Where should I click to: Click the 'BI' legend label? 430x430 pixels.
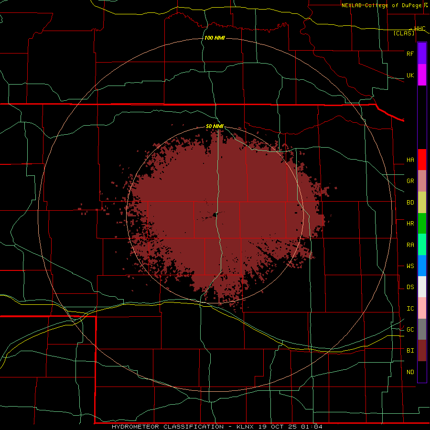[410, 351]
